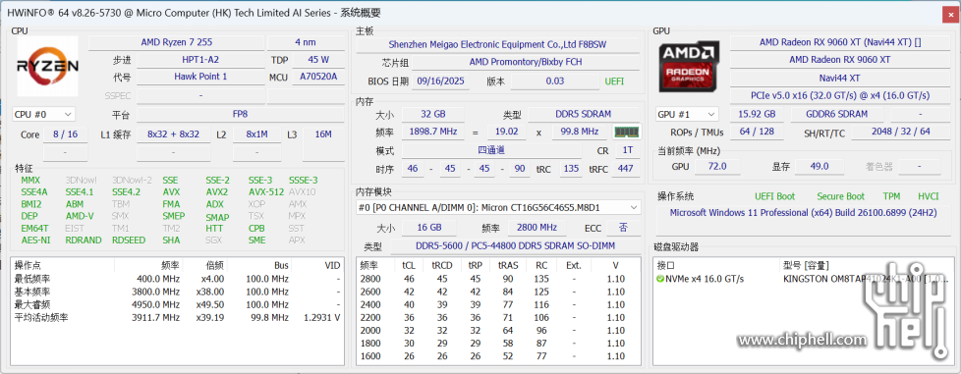Click the PCIe v5.0 x16 link field
This screenshot has width=961, height=374.
click(x=840, y=95)
